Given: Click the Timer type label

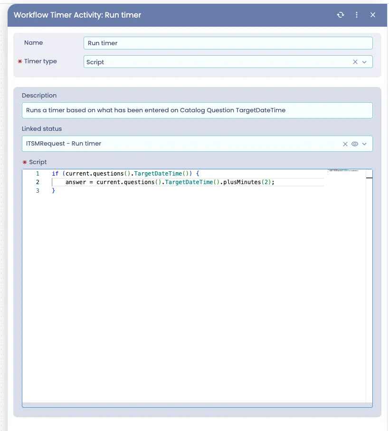Looking at the screenshot, I should coord(40,61).
